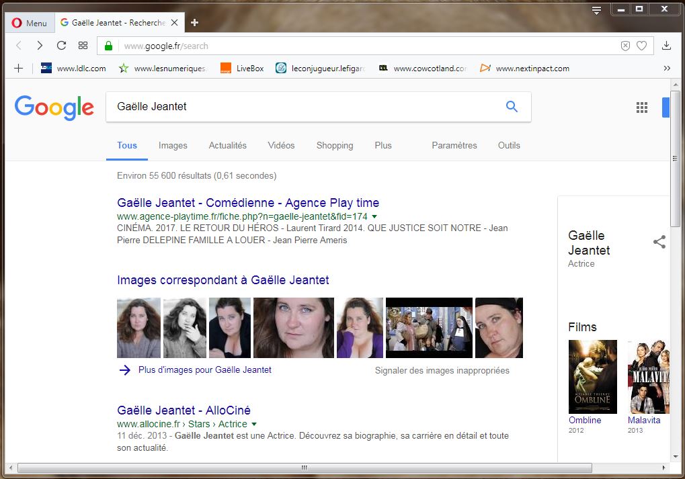Switch to the Actualités tab

click(228, 145)
